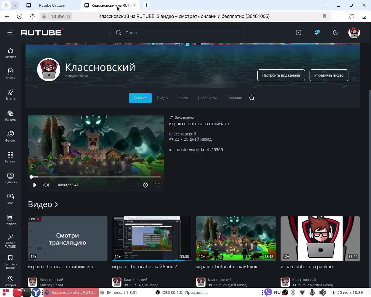Switch to OBS 30.1.0 in taskbar
Image resolution: width=371 pixels, height=297 pixels.
(182, 292)
